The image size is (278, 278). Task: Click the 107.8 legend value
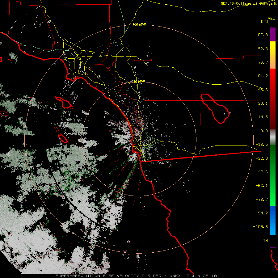point(262,35)
